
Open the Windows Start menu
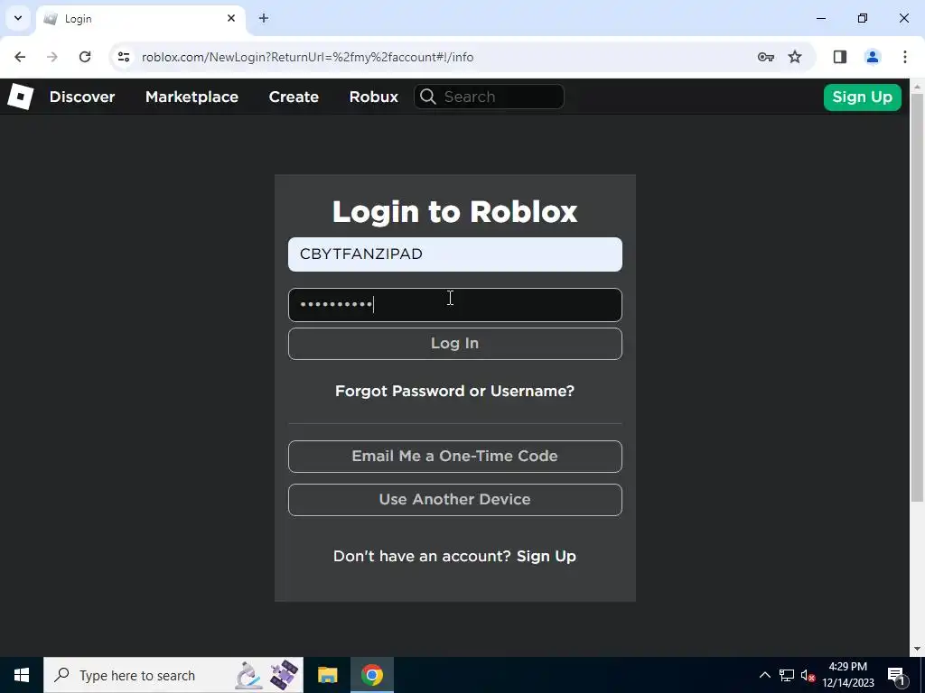pos(22,675)
